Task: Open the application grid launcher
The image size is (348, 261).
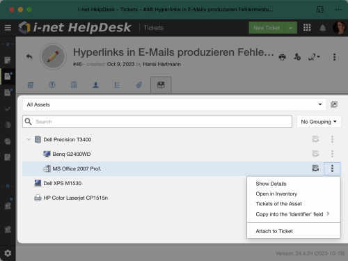Action: coord(307,28)
